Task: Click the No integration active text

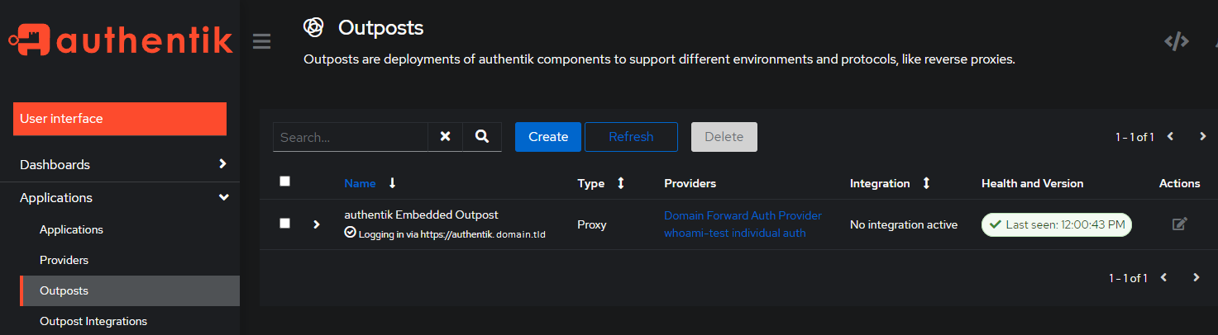Action: [904, 224]
